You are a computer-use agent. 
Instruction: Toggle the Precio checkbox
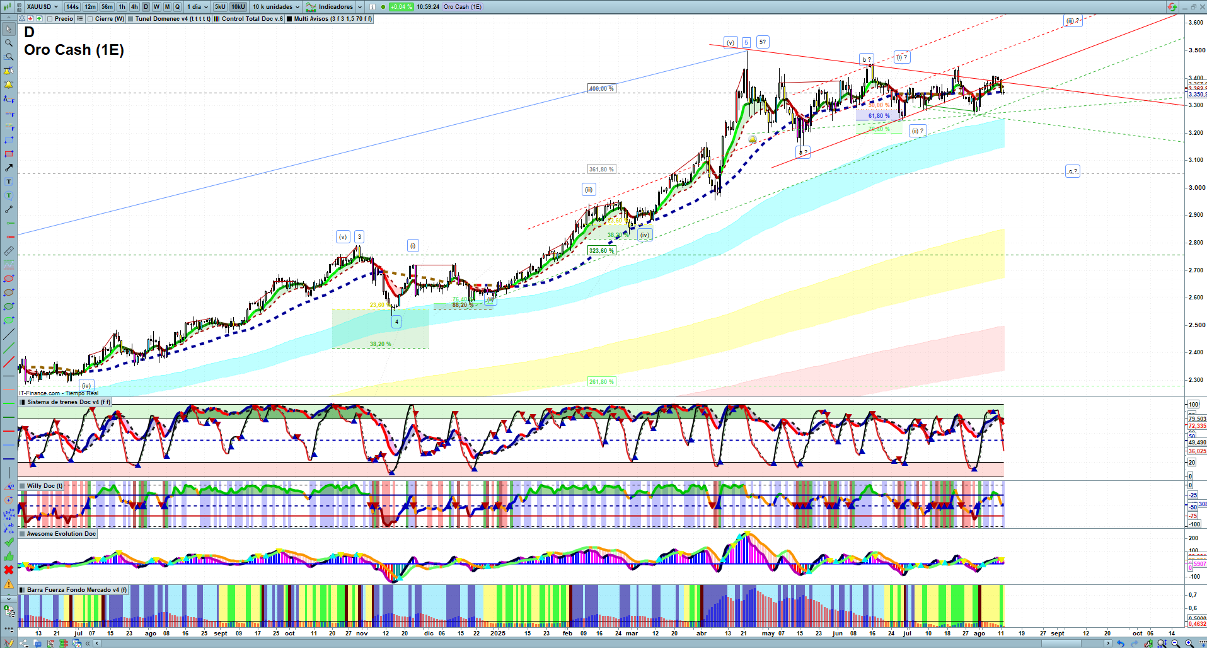click(x=50, y=19)
